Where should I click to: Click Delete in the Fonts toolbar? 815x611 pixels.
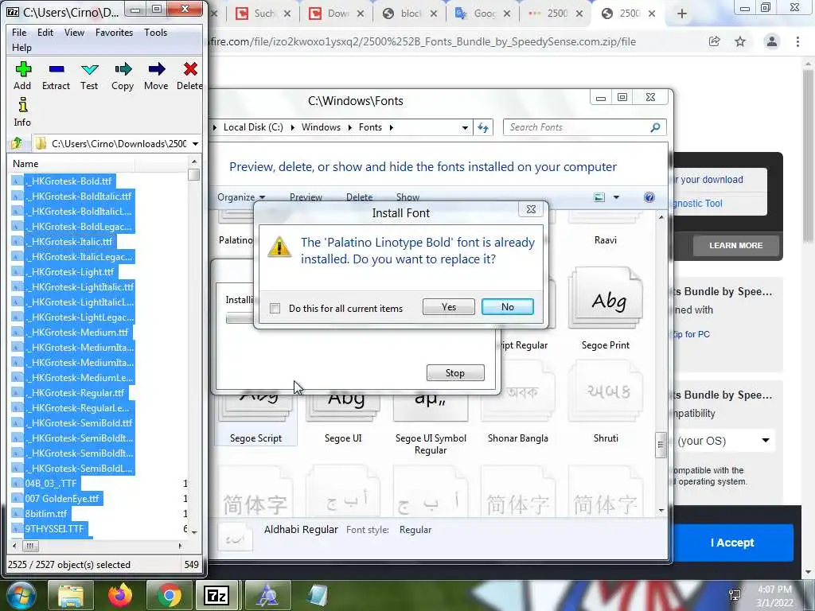(360, 197)
